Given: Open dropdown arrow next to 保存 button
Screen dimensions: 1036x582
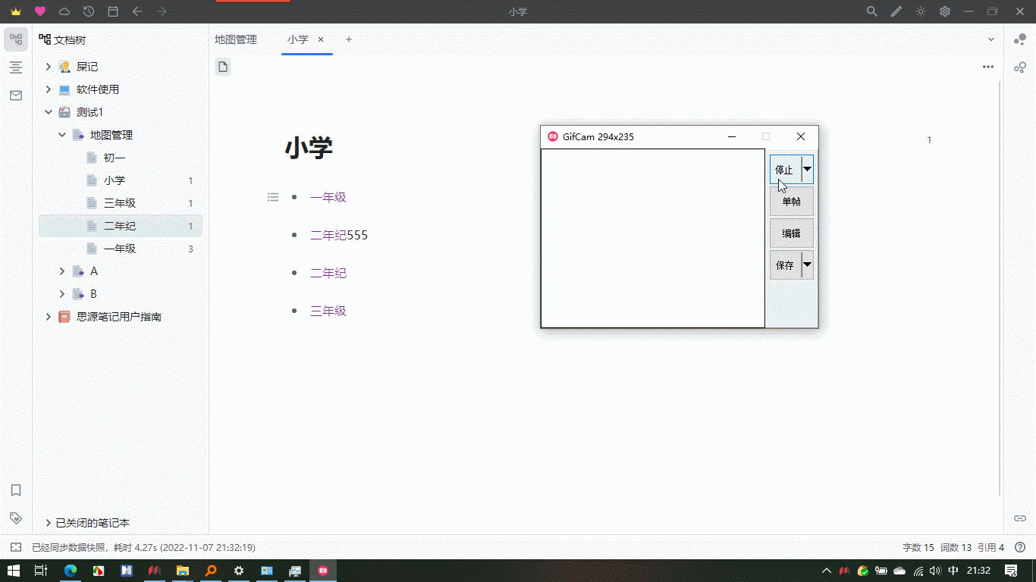Looking at the screenshot, I should coord(807,264).
